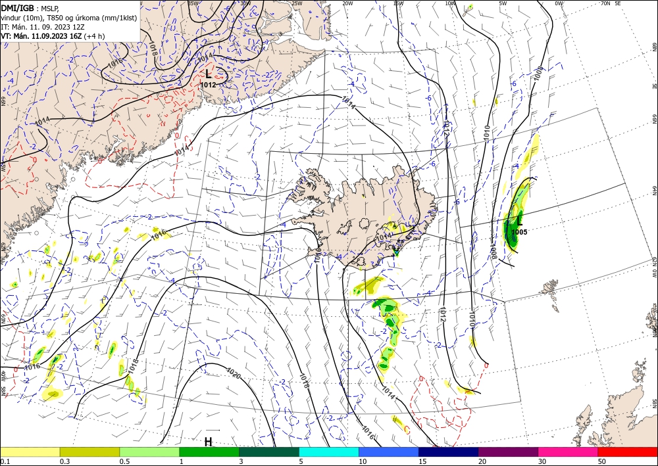
Task: Click the '30' legend scale value
Action: point(542,461)
